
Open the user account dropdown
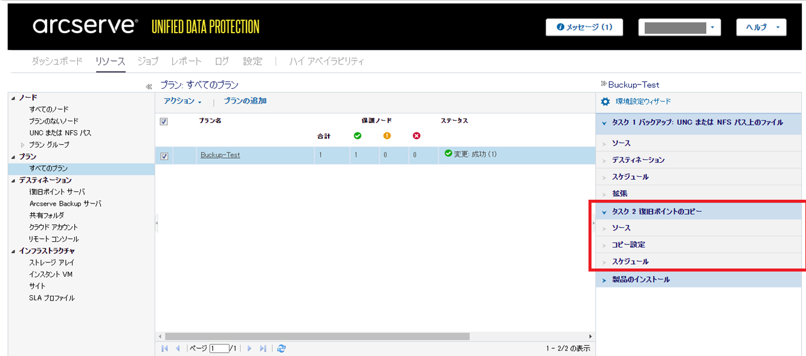(679, 27)
